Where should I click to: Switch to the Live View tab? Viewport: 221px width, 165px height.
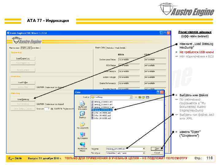coord(36,48)
